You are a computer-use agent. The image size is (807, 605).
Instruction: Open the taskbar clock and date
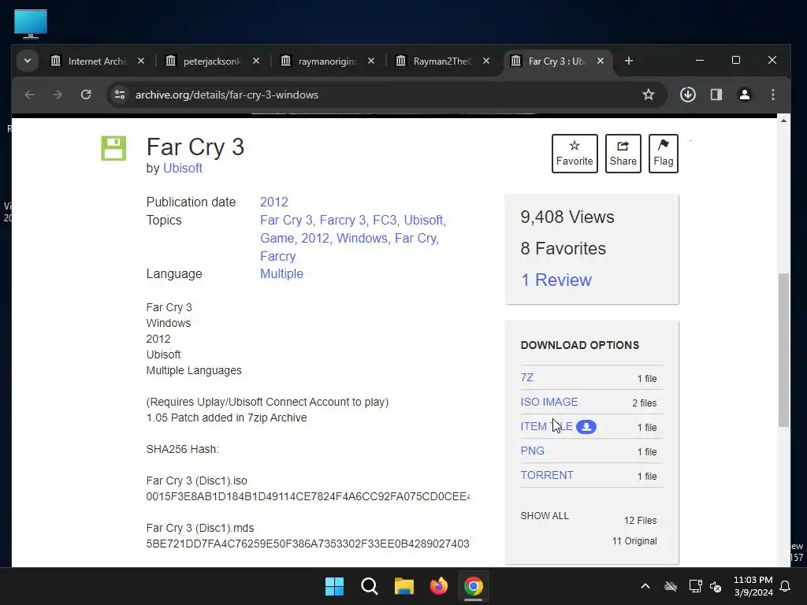tap(753, 586)
